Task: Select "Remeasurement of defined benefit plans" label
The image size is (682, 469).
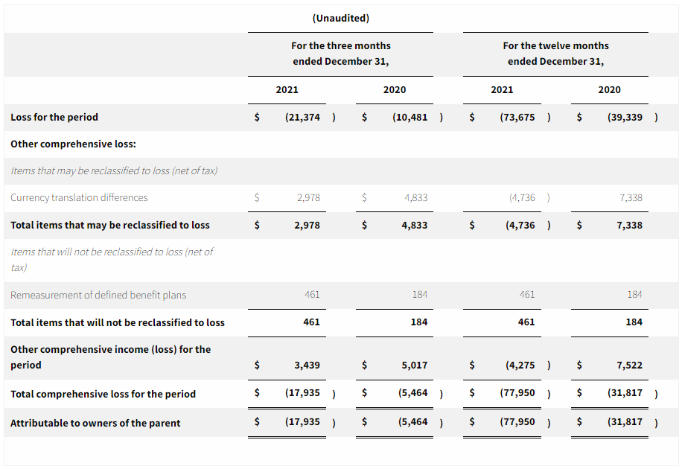Action: click(98, 295)
